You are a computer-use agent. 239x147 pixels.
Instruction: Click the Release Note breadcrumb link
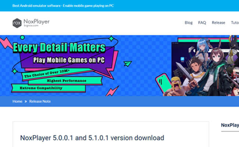[x=40, y=101]
